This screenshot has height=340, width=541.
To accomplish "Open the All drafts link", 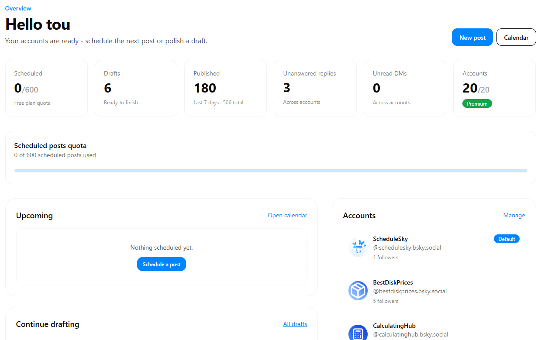I will point(295,324).
